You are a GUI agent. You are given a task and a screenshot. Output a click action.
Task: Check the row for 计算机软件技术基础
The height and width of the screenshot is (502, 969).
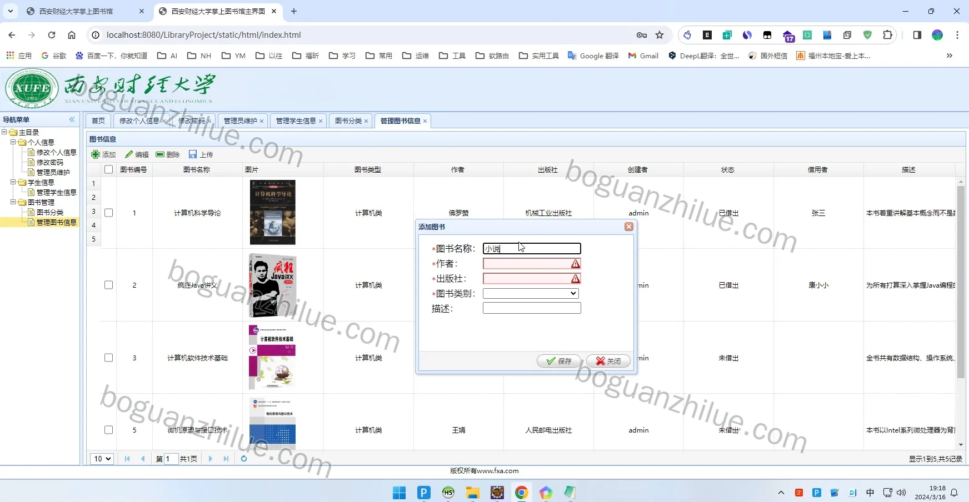pyautogui.click(x=109, y=358)
